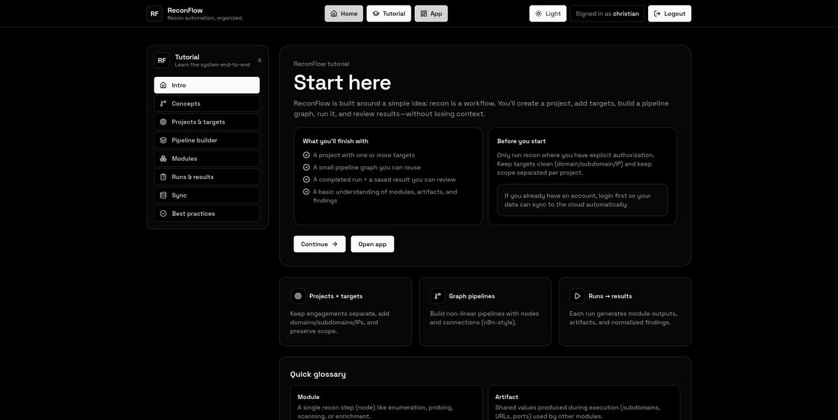Open Projects & targets sidebar section

(207, 122)
